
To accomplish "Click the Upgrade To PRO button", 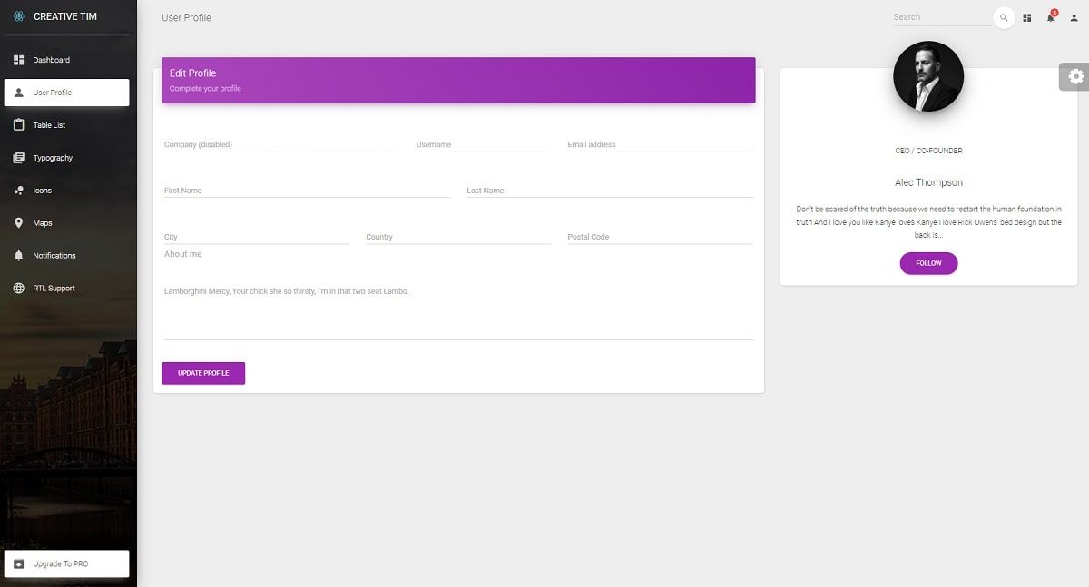I will coord(66,563).
